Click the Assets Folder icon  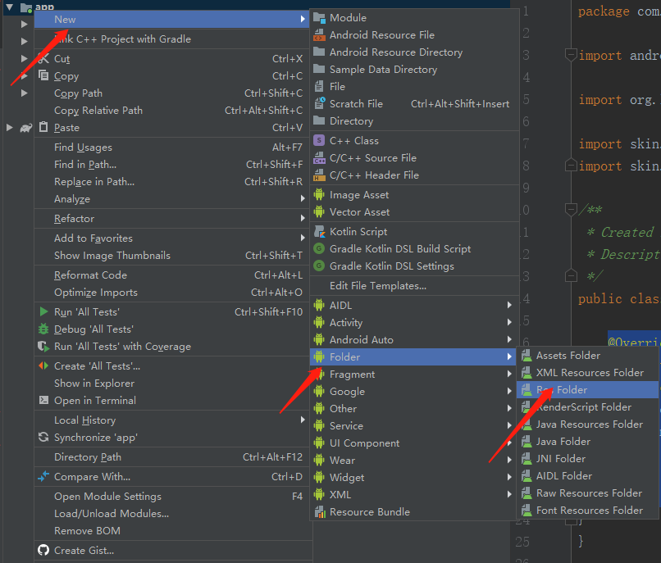coord(527,355)
